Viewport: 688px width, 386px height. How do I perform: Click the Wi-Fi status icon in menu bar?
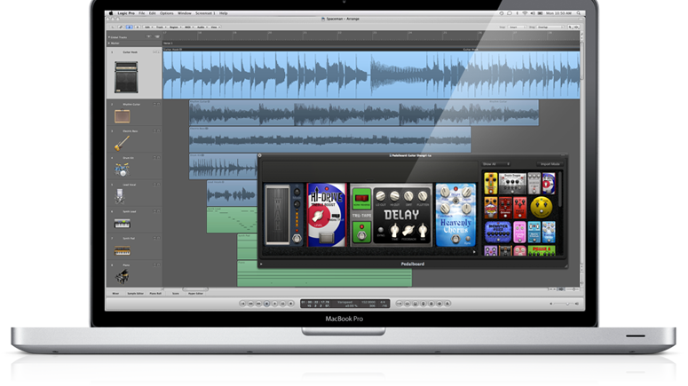point(525,13)
